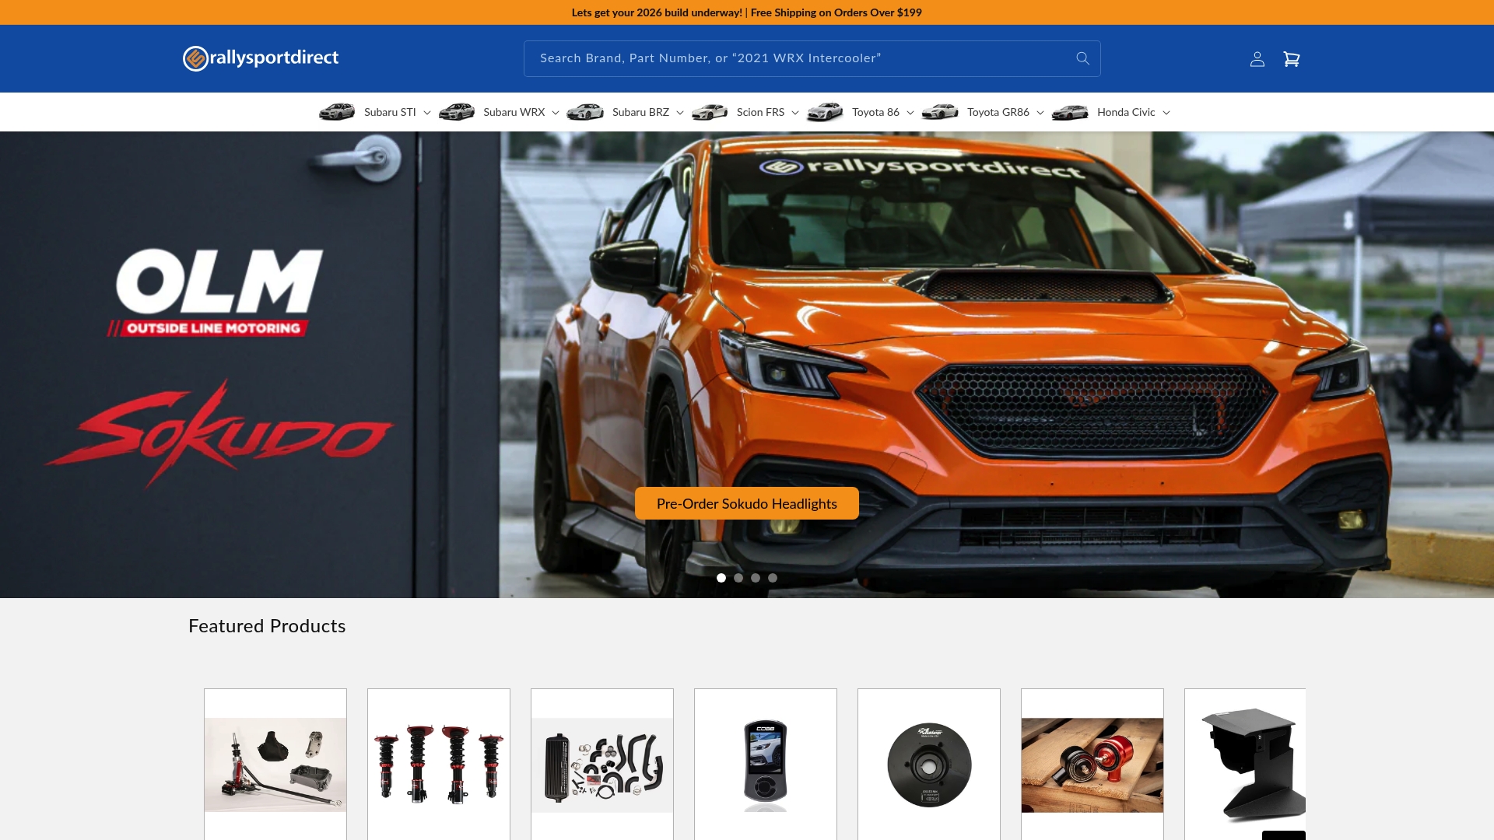1494x840 pixels.
Task: Open the black round mount product thumbnail
Action: [929, 765]
